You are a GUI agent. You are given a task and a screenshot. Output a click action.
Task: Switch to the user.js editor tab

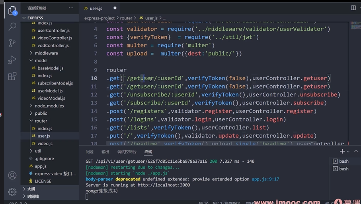point(96,8)
